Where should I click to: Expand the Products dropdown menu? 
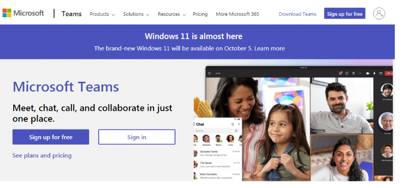(x=102, y=14)
